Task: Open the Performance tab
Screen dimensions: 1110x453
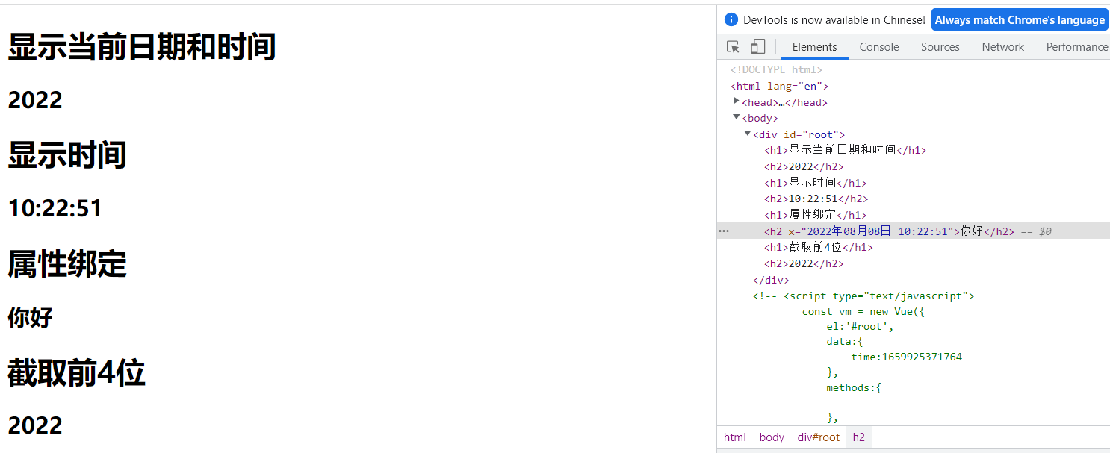Action: coord(1076,47)
